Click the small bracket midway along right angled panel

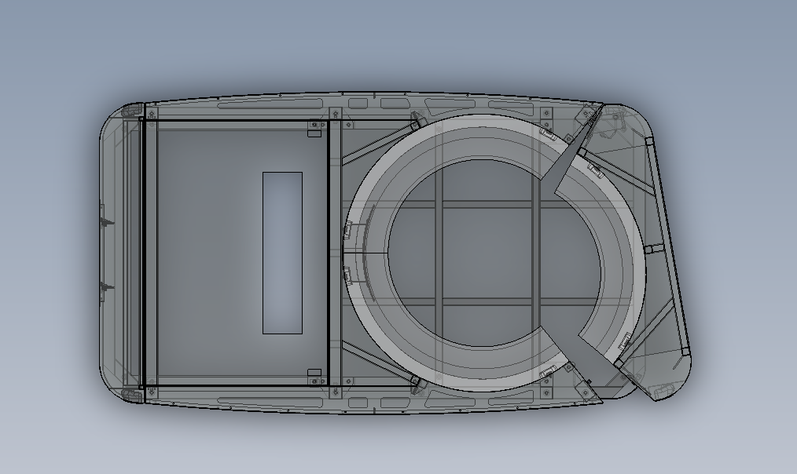click(649, 249)
